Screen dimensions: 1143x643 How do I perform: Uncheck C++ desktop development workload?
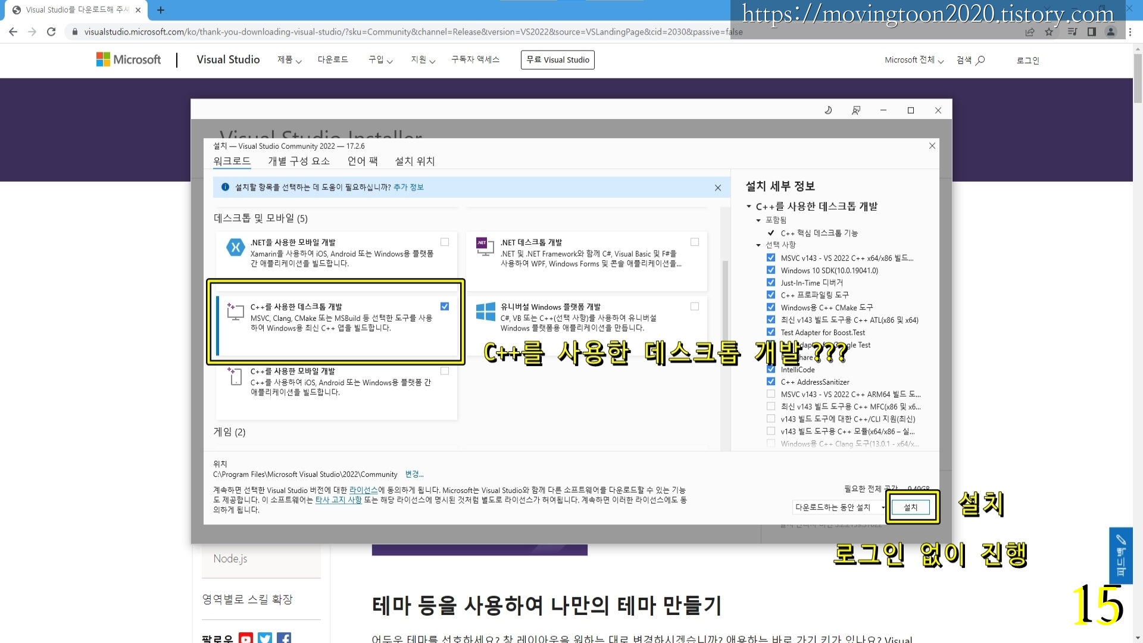[x=445, y=306]
